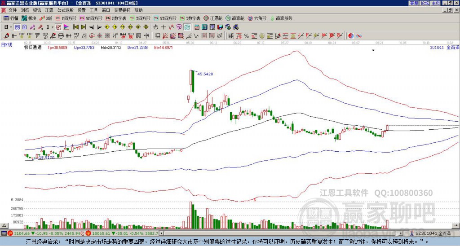Toggle the red 权 adjustment icon
Screen dimensions: 460x246
coord(58,27)
